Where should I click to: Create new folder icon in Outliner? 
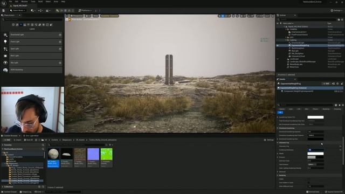339,19
